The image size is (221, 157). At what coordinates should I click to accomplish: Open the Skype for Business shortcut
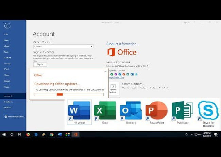tap(208, 110)
